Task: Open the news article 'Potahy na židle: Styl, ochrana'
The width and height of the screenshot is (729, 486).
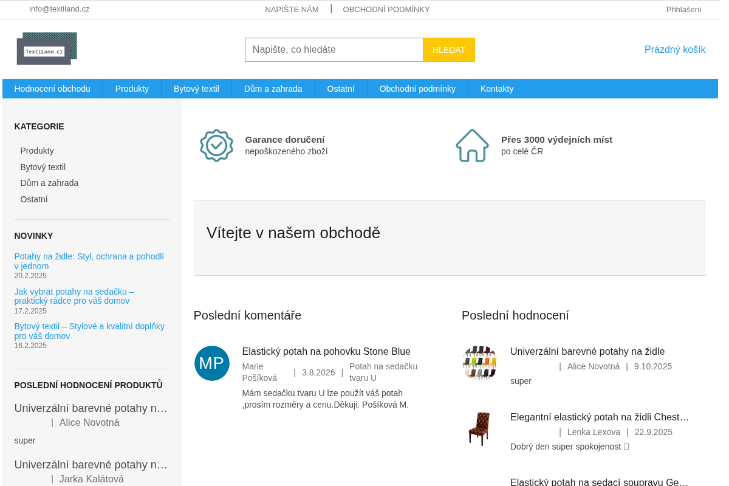Action: [89, 261]
